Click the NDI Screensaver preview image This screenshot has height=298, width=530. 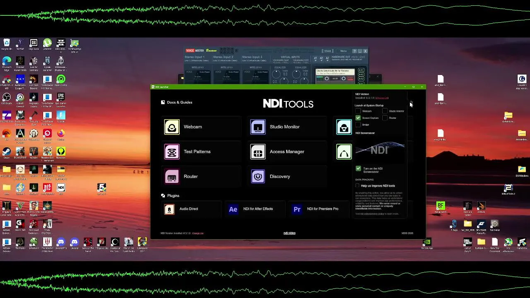[380, 149]
